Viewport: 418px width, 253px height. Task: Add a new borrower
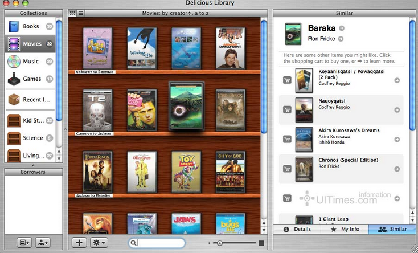tap(43, 243)
